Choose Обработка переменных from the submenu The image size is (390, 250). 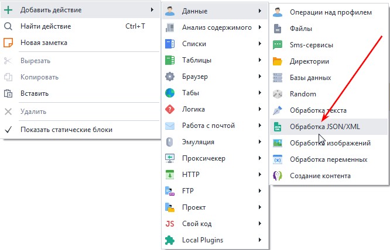click(329, 159)
